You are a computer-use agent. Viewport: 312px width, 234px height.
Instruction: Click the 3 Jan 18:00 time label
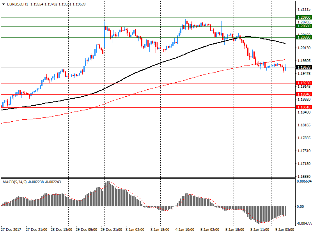[x=160, y=230]
